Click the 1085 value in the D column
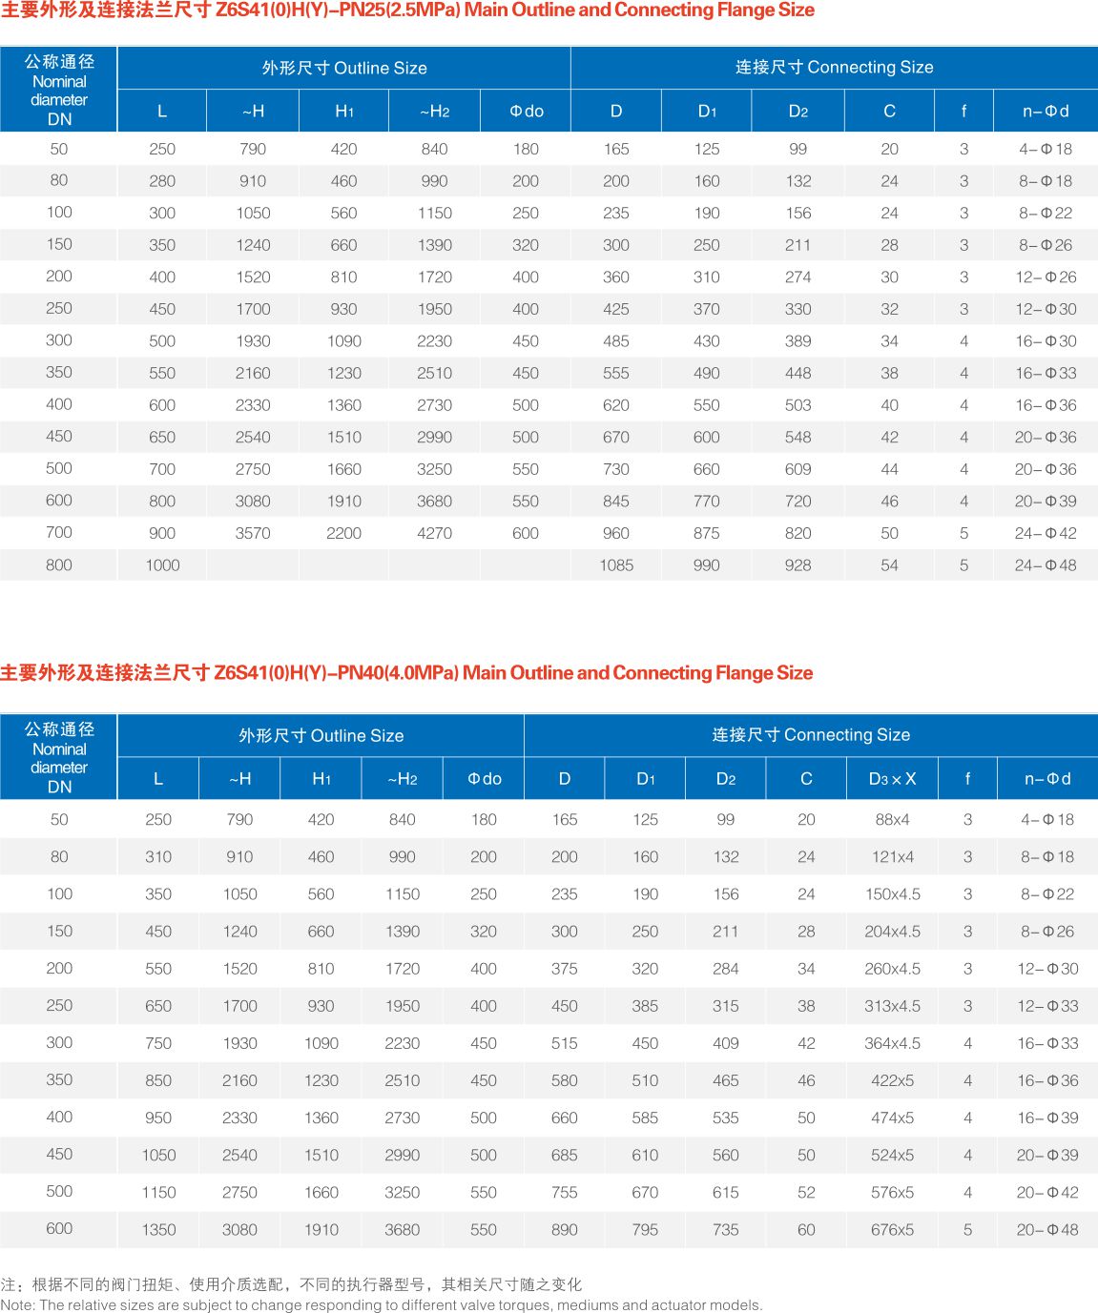The height and width of the screenshot is (1313, 1098). point(616,565)
